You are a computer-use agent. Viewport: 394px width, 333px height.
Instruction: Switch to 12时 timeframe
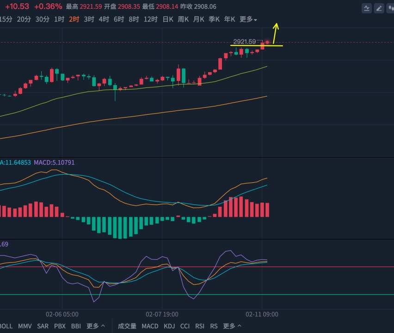point(150,19)
